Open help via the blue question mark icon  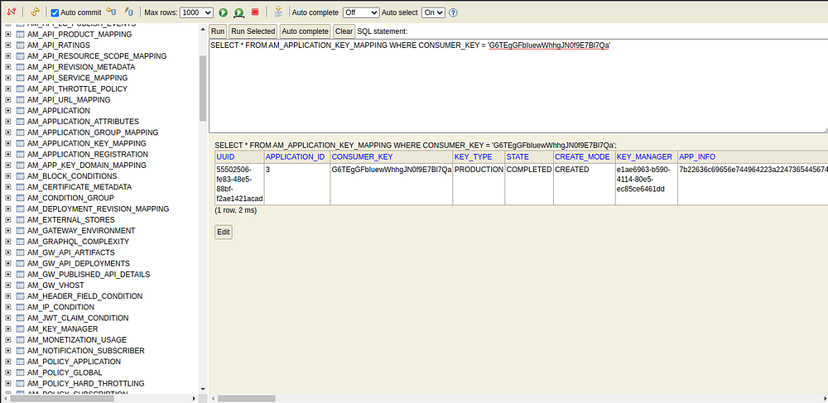[453, 12]
